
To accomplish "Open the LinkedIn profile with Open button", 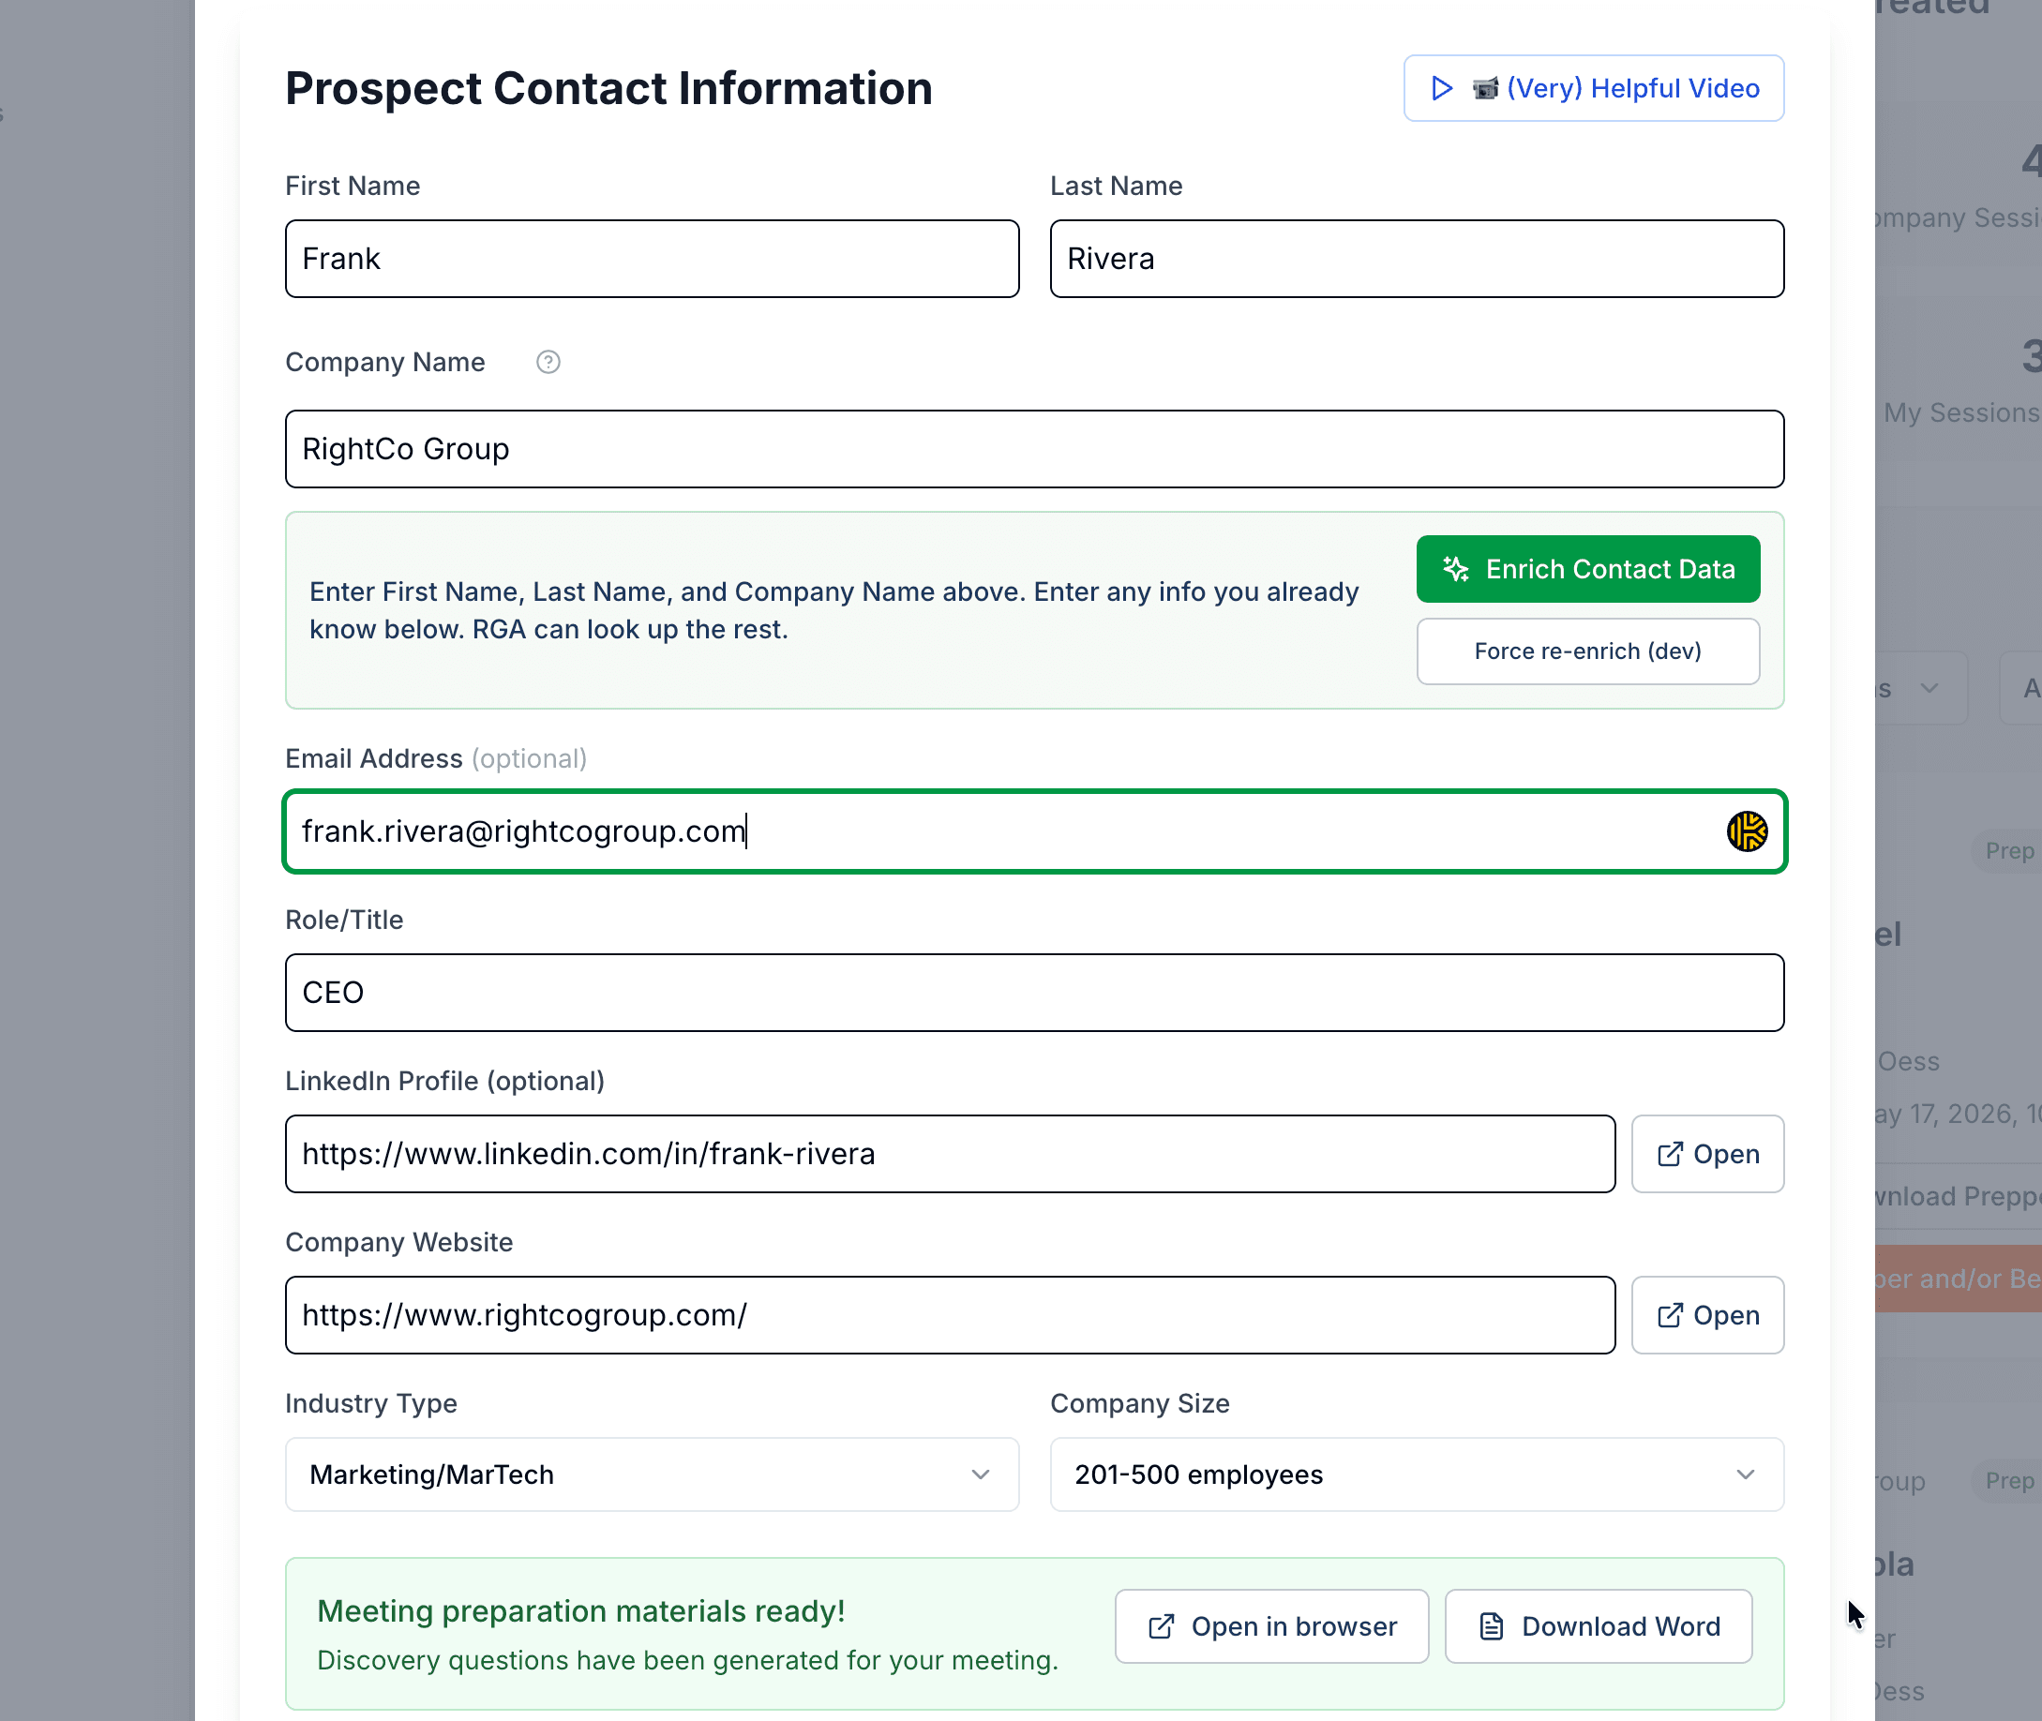I will (x=1707, y=1154).
